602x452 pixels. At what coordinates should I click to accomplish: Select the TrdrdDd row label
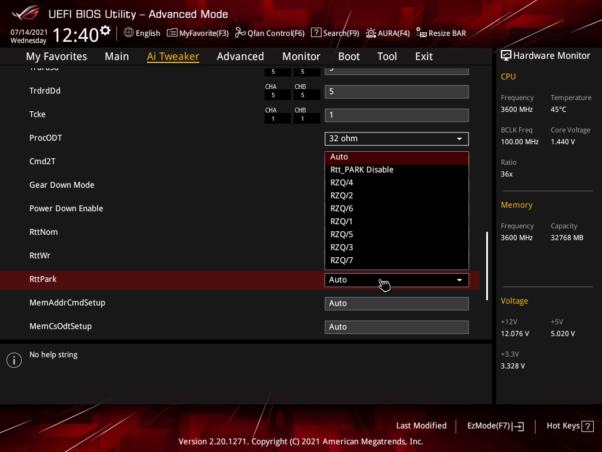click(x=45, y=91)
